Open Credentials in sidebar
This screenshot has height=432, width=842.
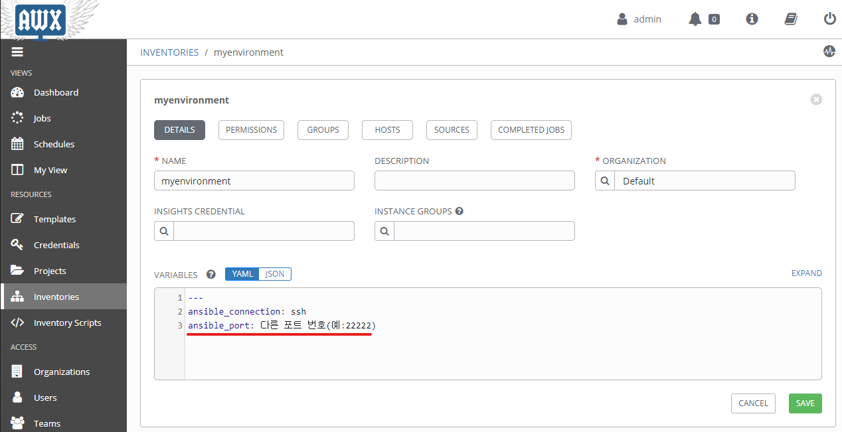(63, 245)
